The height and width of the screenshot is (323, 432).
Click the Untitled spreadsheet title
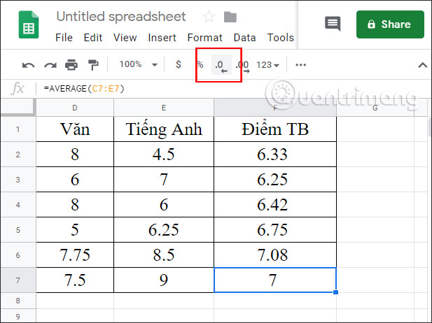click(121, 16)
